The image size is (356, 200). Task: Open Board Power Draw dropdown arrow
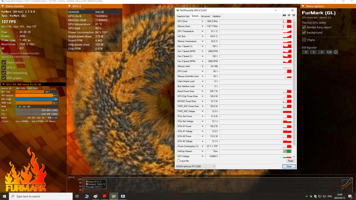click(x=202, y=92)
